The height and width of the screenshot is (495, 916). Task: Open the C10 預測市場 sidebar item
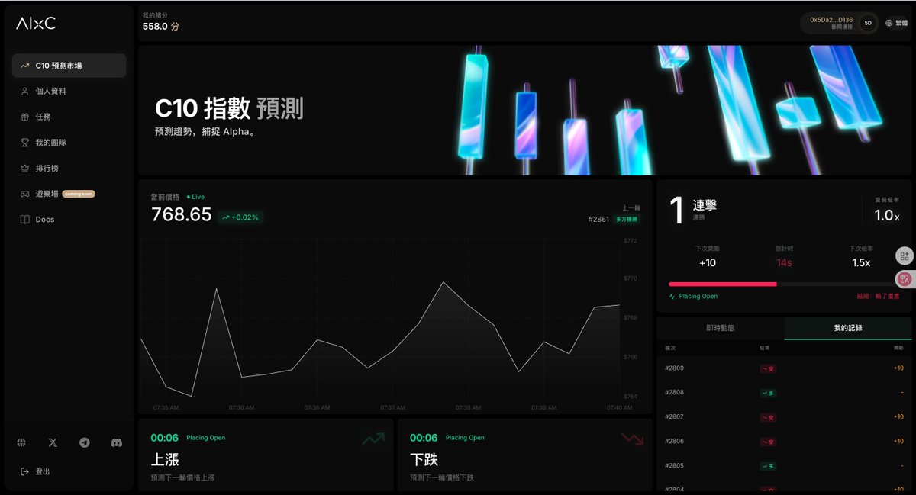pos(69,66)
